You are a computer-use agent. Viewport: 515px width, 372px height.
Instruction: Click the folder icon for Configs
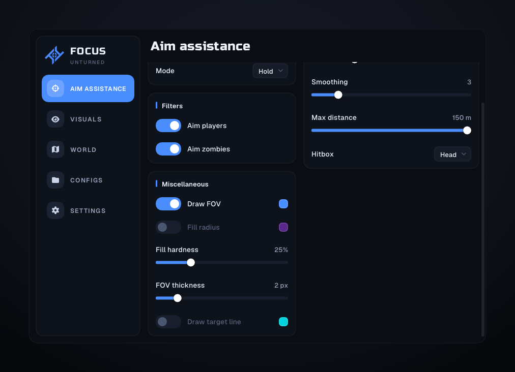(x=55, y=180)
